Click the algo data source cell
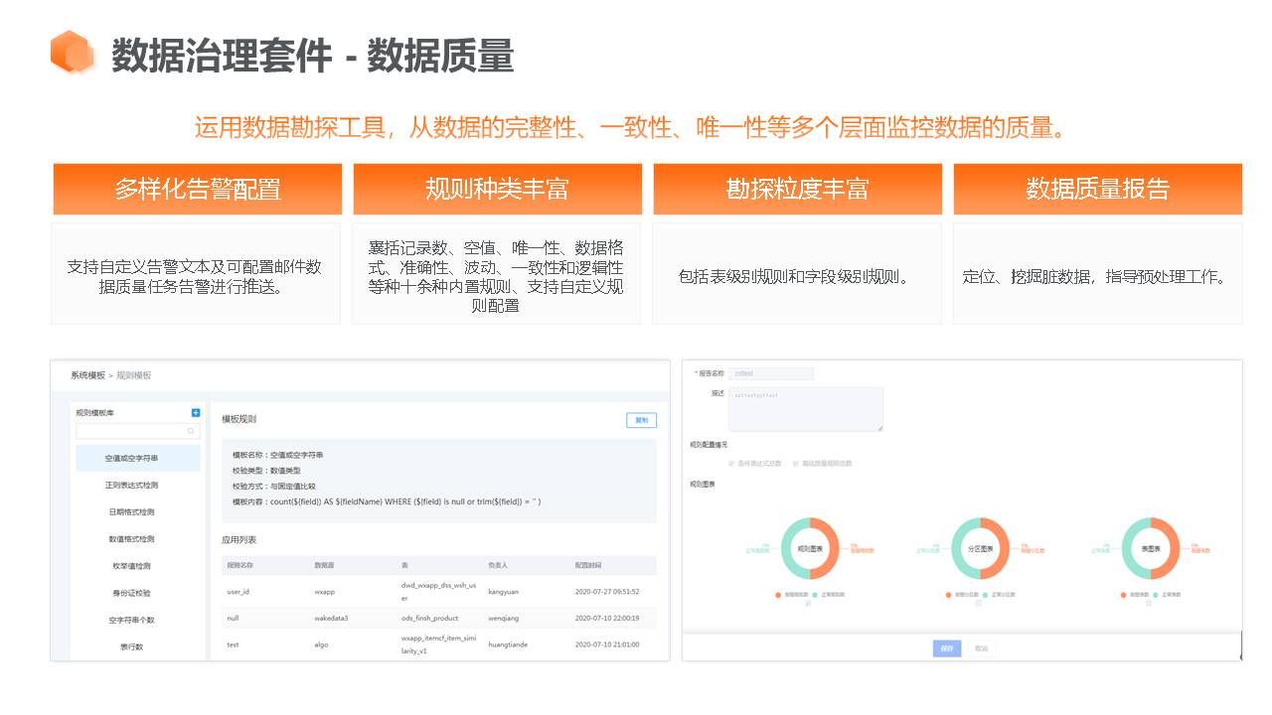The height and width of the screenshot is (715, 1272). [322, 644]
